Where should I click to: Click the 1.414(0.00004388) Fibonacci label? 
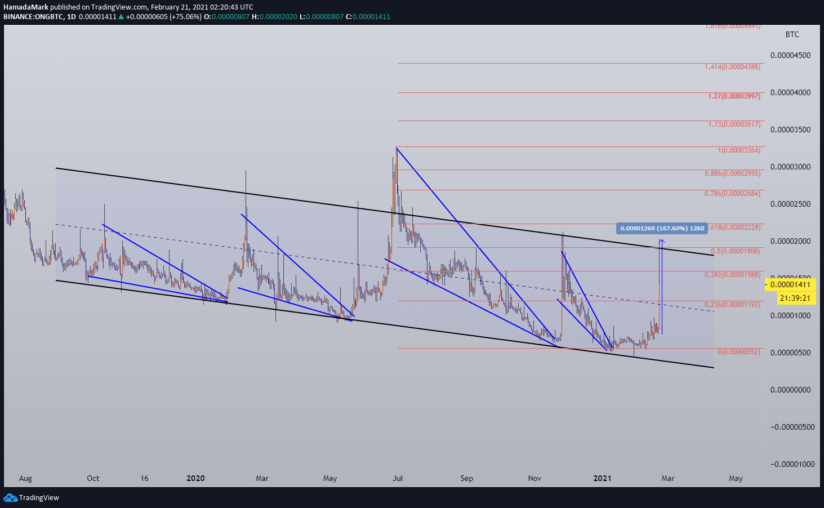[732, 67]
